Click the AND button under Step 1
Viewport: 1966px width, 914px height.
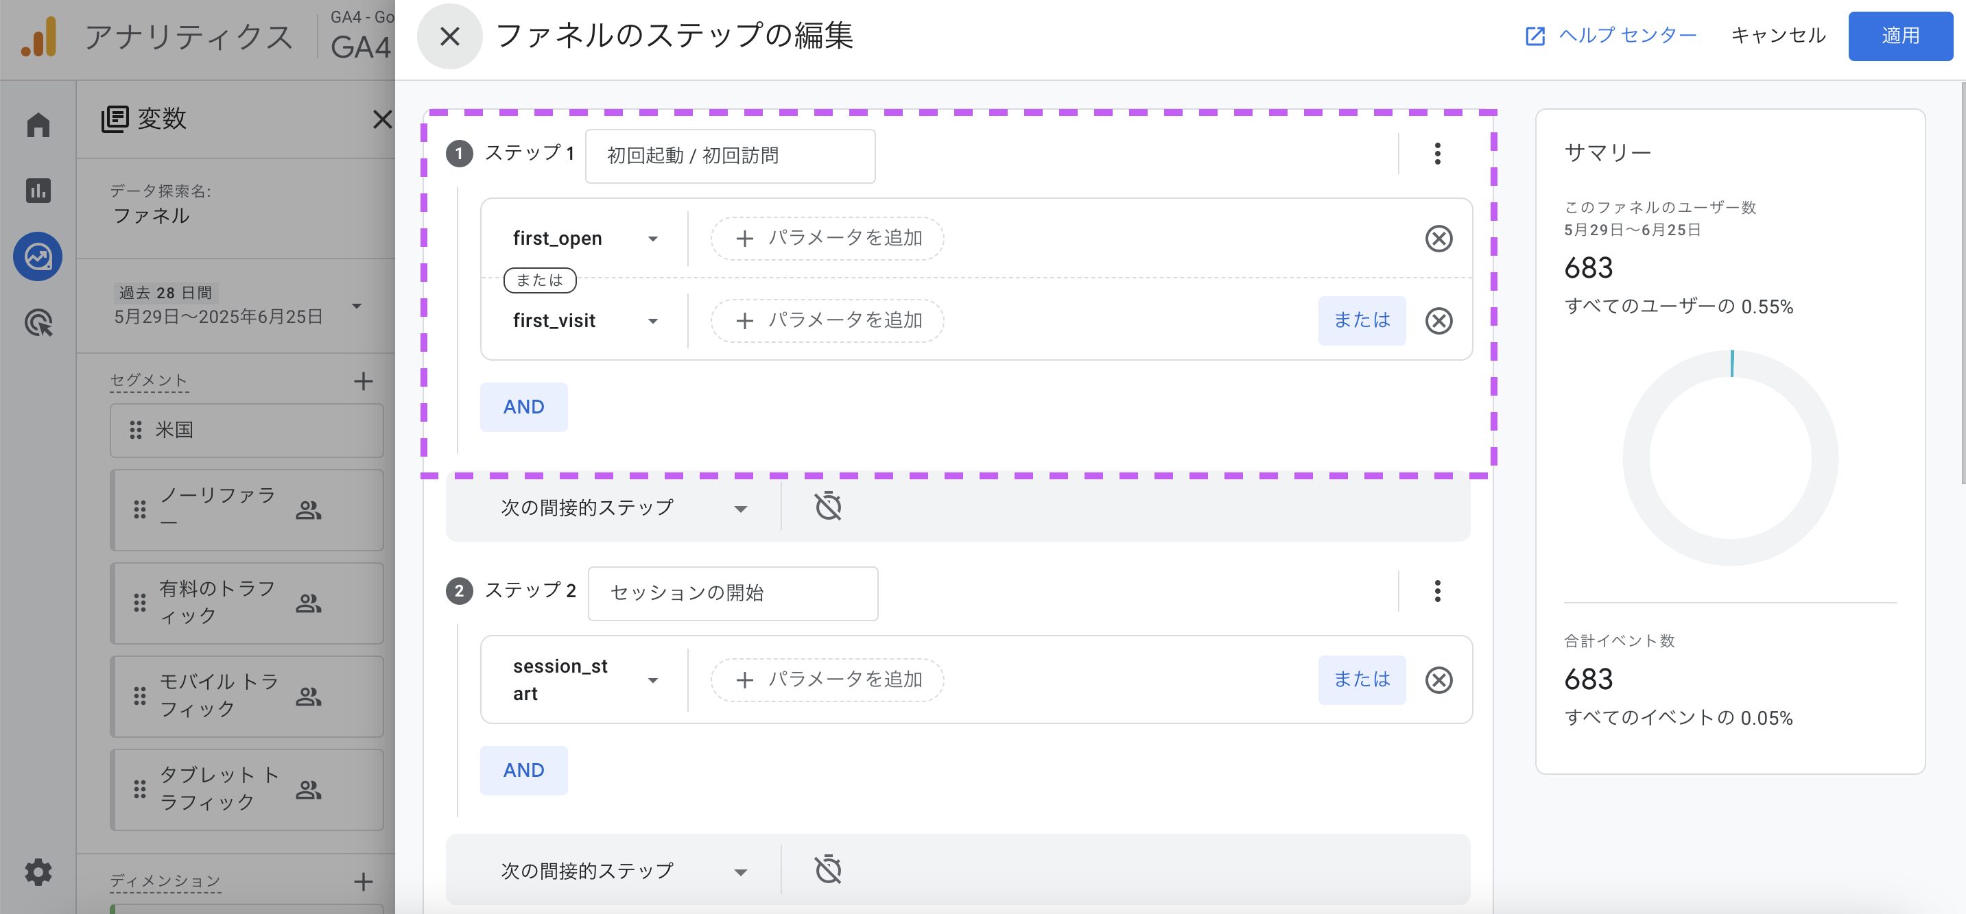(x=523, y=407)
